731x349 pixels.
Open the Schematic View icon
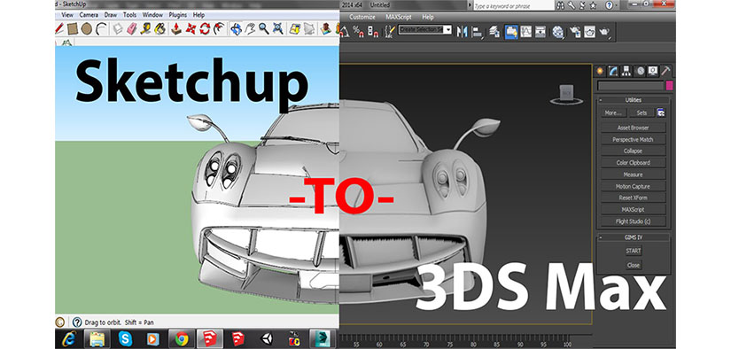[540, 32]
